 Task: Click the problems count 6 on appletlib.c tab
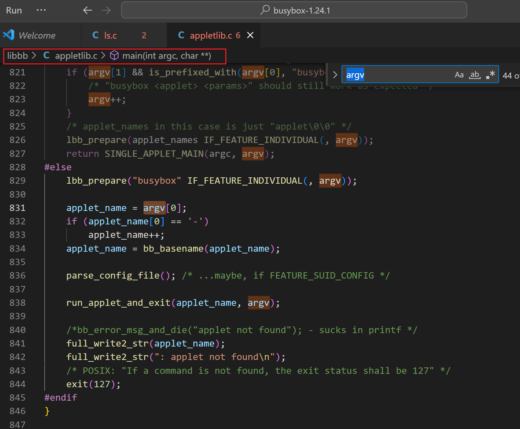coord(238,35)
